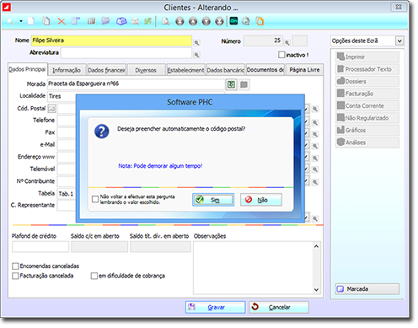Click the blue question mark dialog icon
Screen dimensions: 418x328
pyautogui.click(x=102, y=132)
